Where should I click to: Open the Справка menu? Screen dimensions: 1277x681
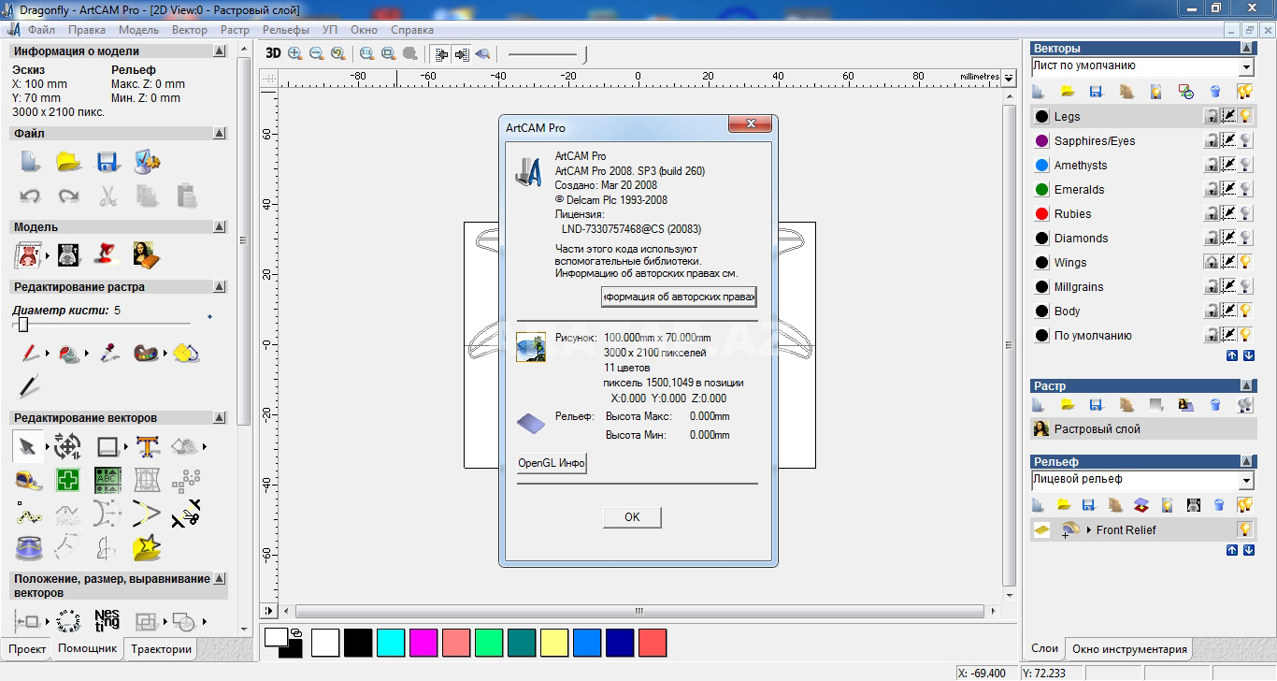(x=412, y=30)
